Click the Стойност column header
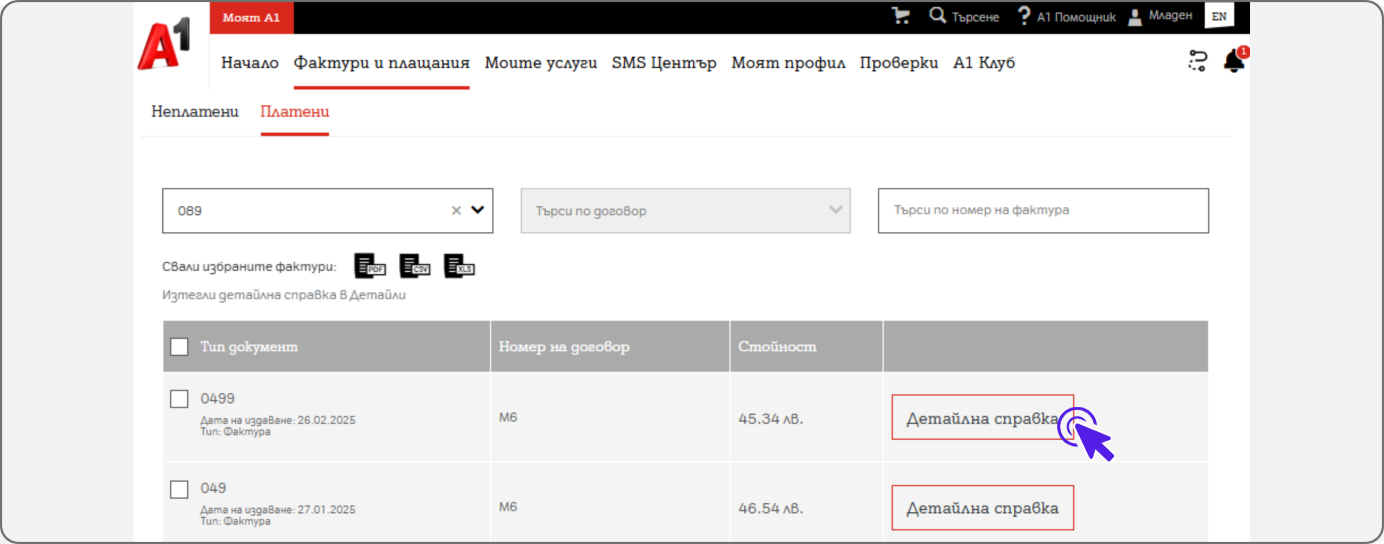 [777, 346]
